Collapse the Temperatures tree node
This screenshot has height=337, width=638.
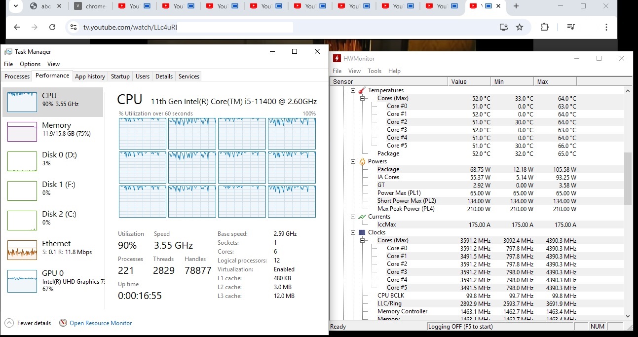pos(353,90)
